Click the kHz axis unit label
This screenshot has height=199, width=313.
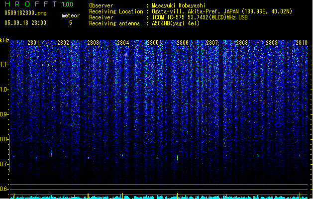(4, 40)
